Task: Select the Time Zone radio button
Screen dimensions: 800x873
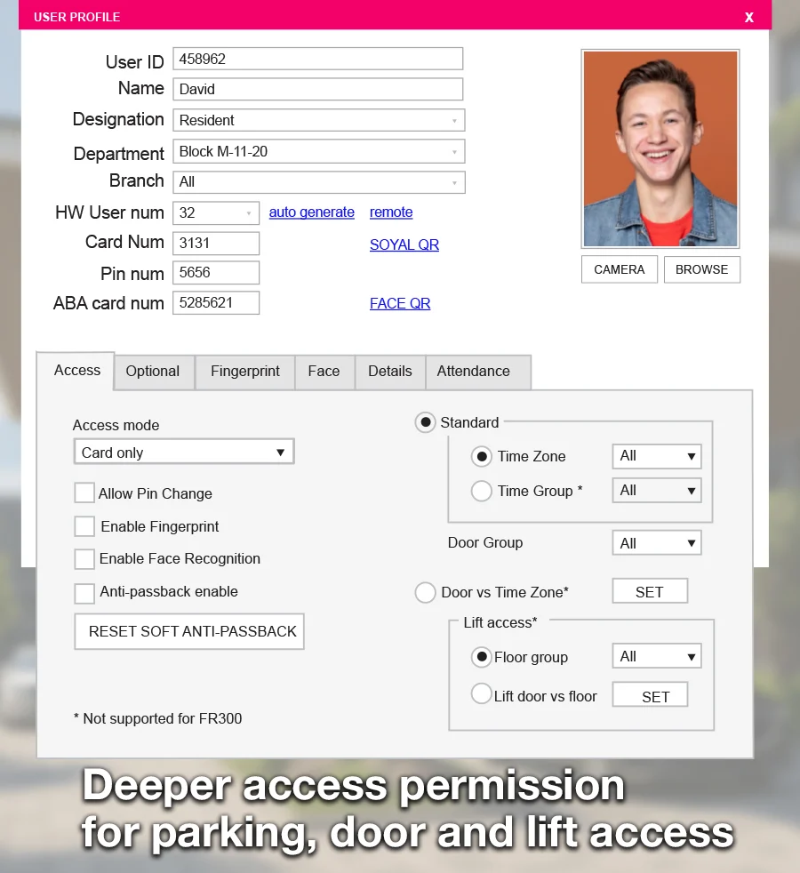Action: (482, 457)
